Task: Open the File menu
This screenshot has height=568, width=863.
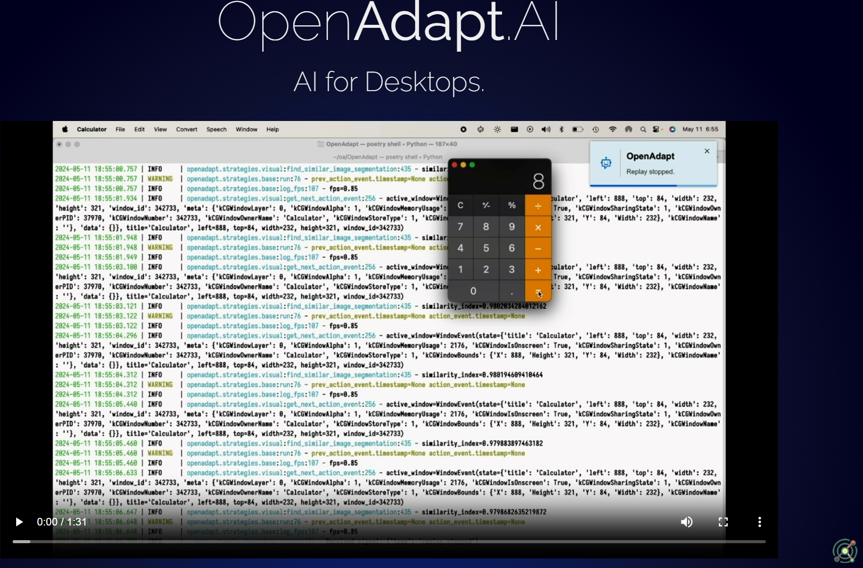Action: pos(120,130)
